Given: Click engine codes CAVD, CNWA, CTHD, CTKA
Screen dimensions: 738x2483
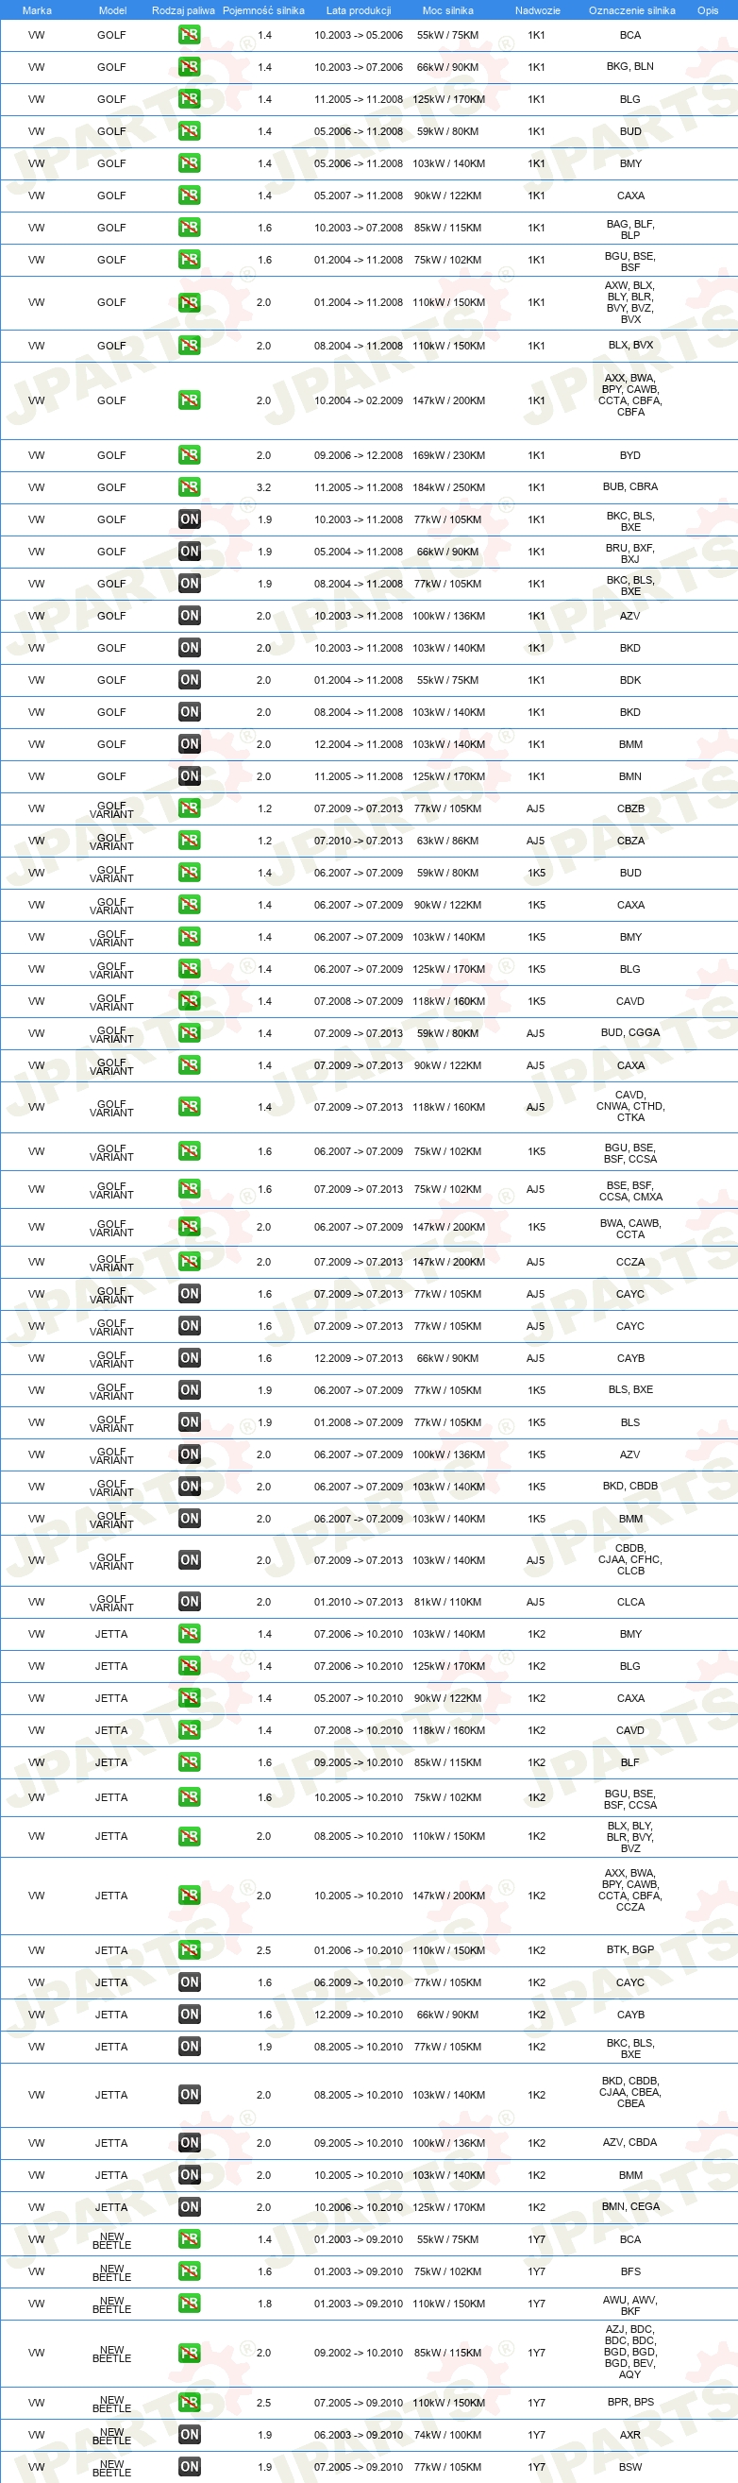Looking at the screenshot, I should coord(631,1107).
